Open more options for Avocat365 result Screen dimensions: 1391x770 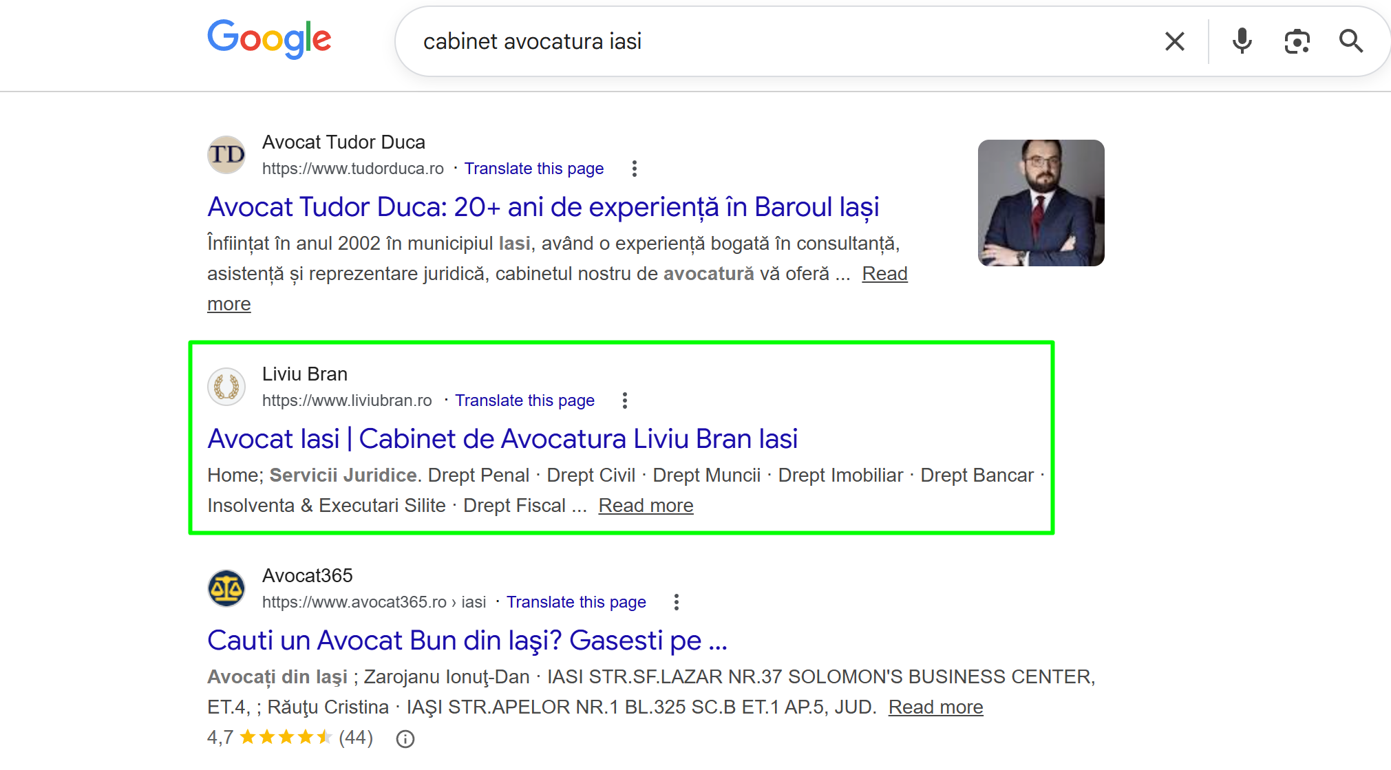click(x=677, y=602)
